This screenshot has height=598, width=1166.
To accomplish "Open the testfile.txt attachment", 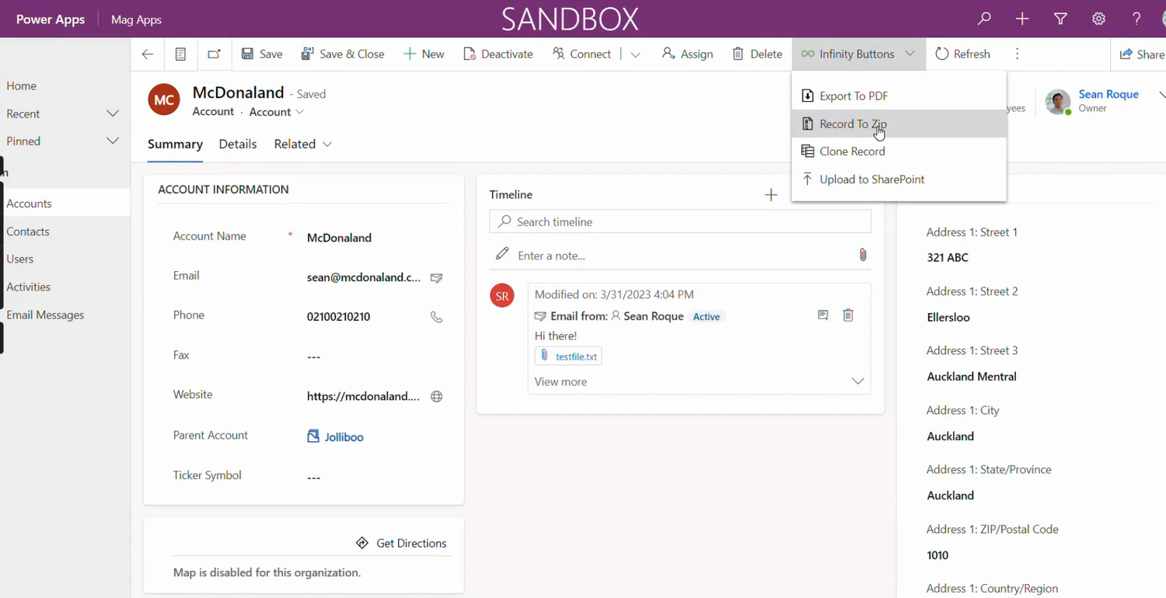I will point(568,356).
